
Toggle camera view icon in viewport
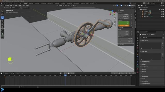tap(115, 23)
